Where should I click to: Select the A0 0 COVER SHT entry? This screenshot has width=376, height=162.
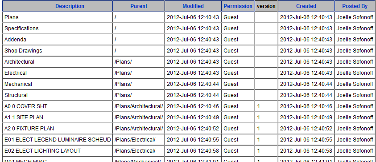click(x=26, y=106)
